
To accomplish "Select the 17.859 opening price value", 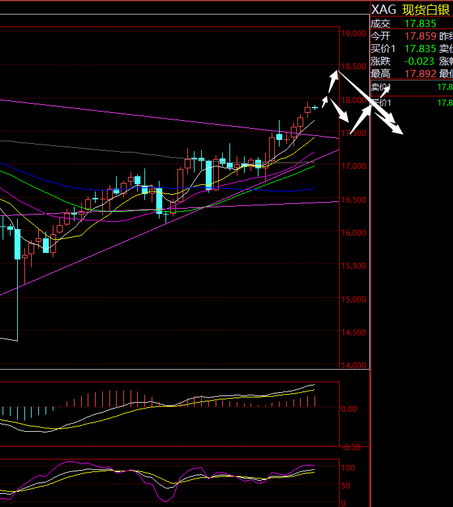I will click(421, 36).
